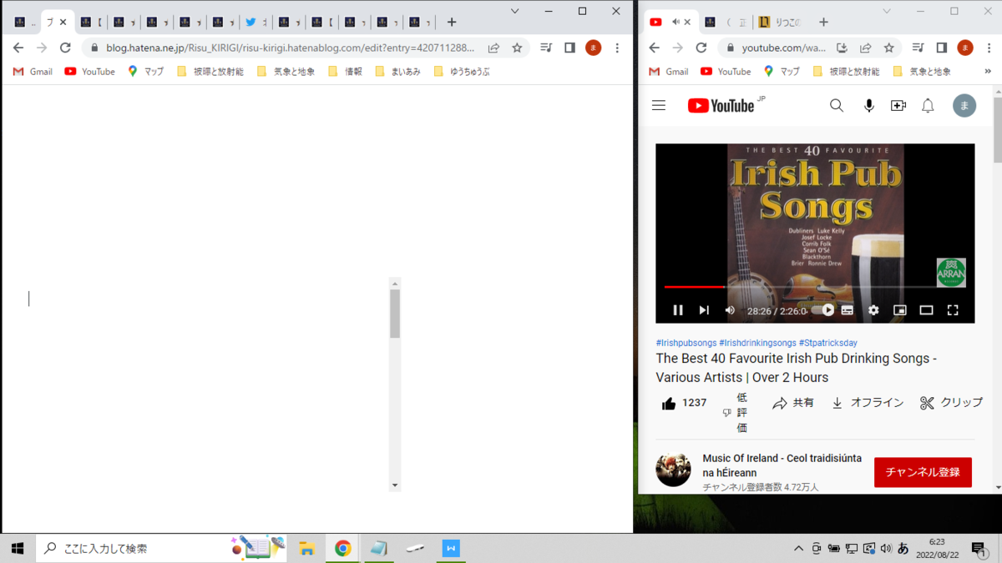Open the Windows Start menu
This screenshot has width=1002, height=563.
point(18,548)
